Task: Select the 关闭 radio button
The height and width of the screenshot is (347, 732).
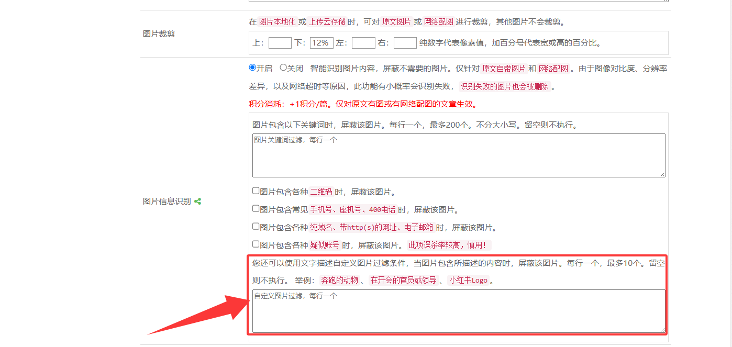Action: point(283,68)
